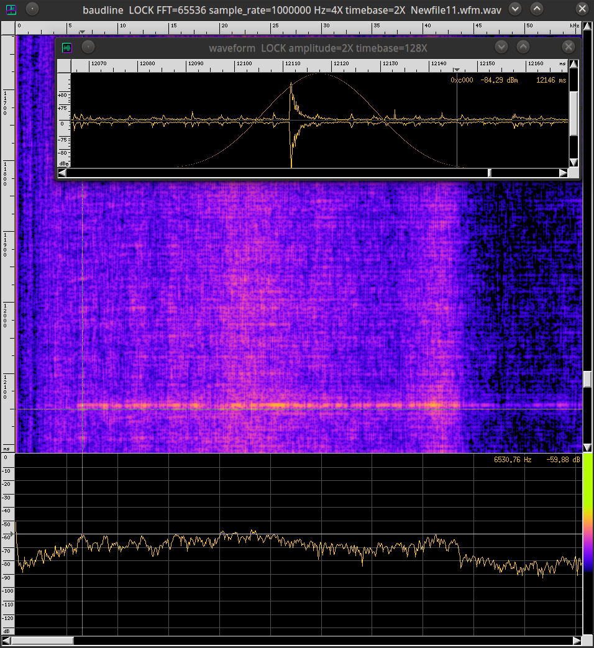Viewport: 594px width, 648px height.
Task: Toggle the pin button on baudline title bar
Action: click(32, 9)
